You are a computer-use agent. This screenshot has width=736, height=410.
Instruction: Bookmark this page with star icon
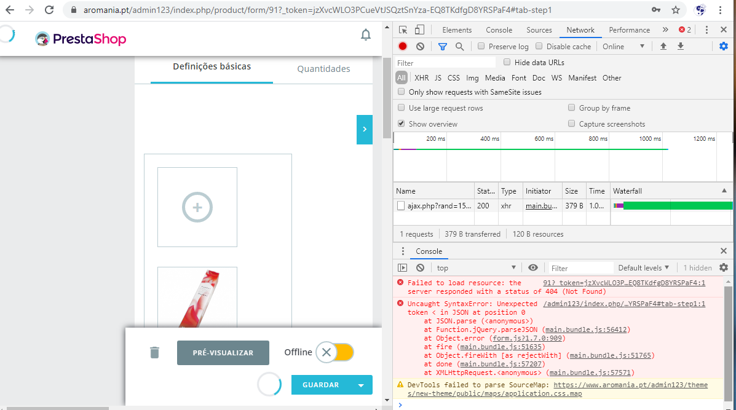coord(676,10)
